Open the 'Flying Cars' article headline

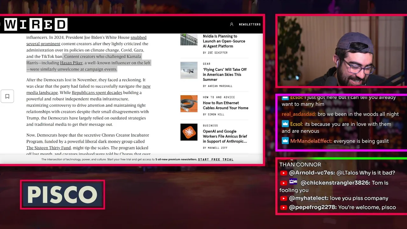tap(224, 74)
